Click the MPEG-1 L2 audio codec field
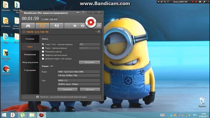The height and width of the screenshot is (118, 210). (x=79, y=80)
